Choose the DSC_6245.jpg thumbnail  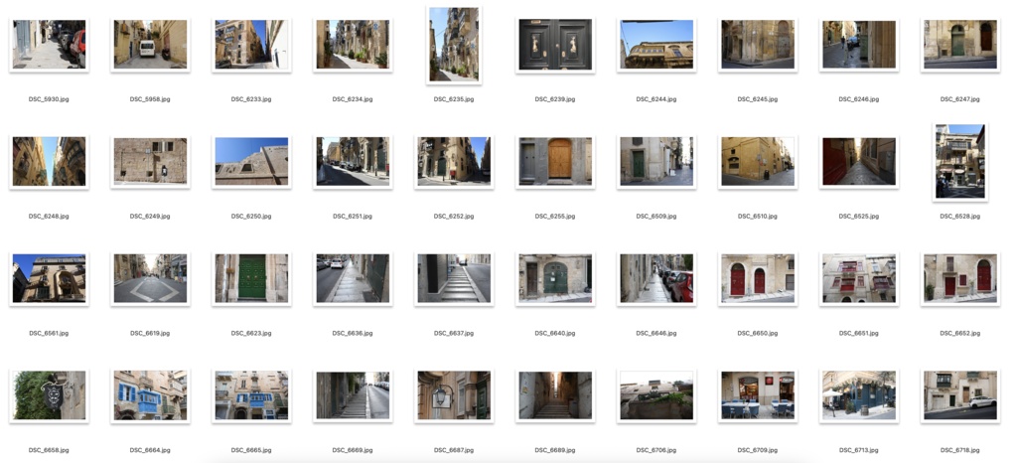[758, 44]
